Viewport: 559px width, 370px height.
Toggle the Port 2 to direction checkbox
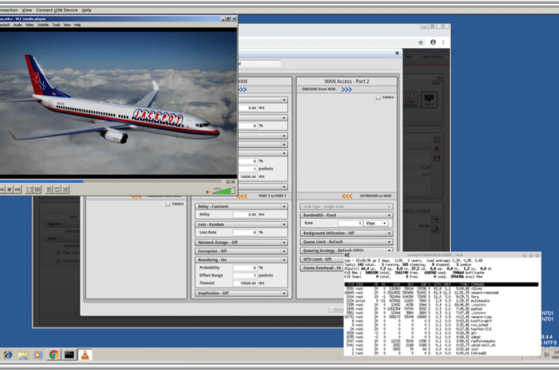(58, 261)
